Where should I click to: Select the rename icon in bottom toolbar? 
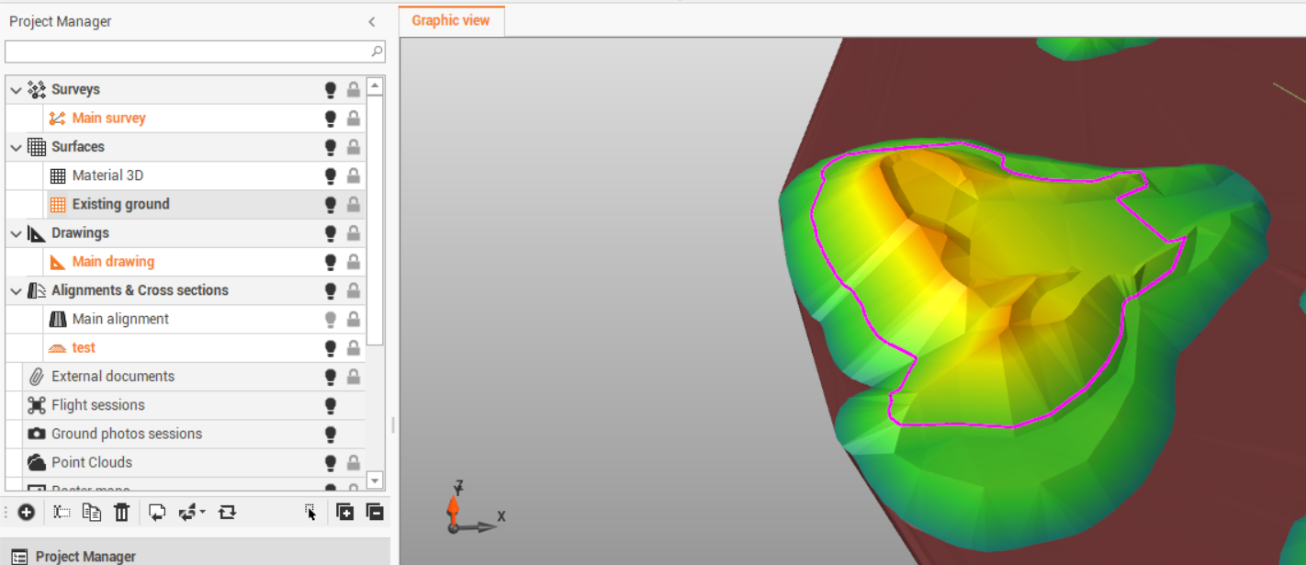point(61,512)
